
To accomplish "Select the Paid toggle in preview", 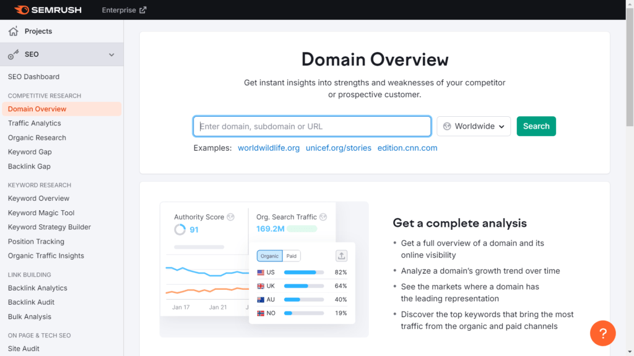I will point(291,256).
